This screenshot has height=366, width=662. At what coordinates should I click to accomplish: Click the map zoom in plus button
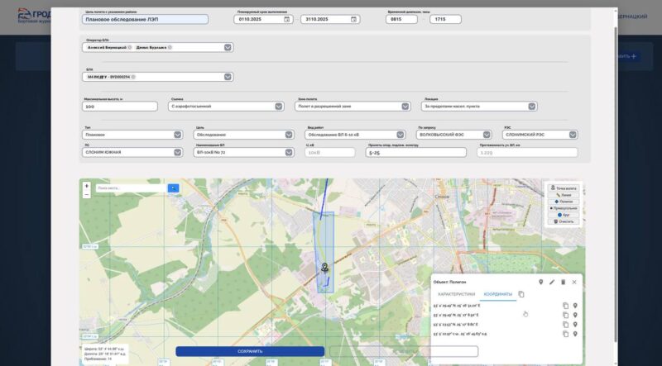(x=87, y=186)
